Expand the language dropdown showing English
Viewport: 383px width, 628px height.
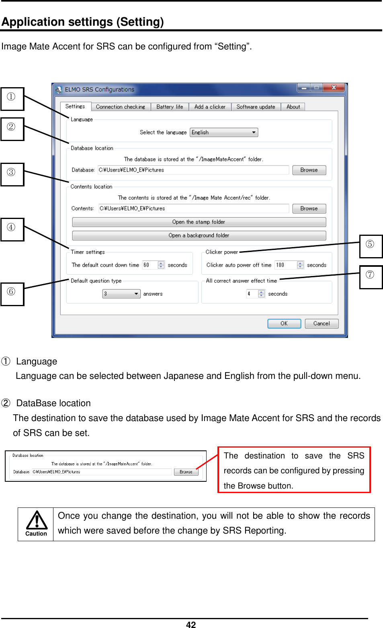[x=224, y=132]
